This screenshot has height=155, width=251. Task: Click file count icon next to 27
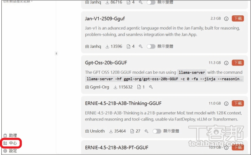click(132, 131)
